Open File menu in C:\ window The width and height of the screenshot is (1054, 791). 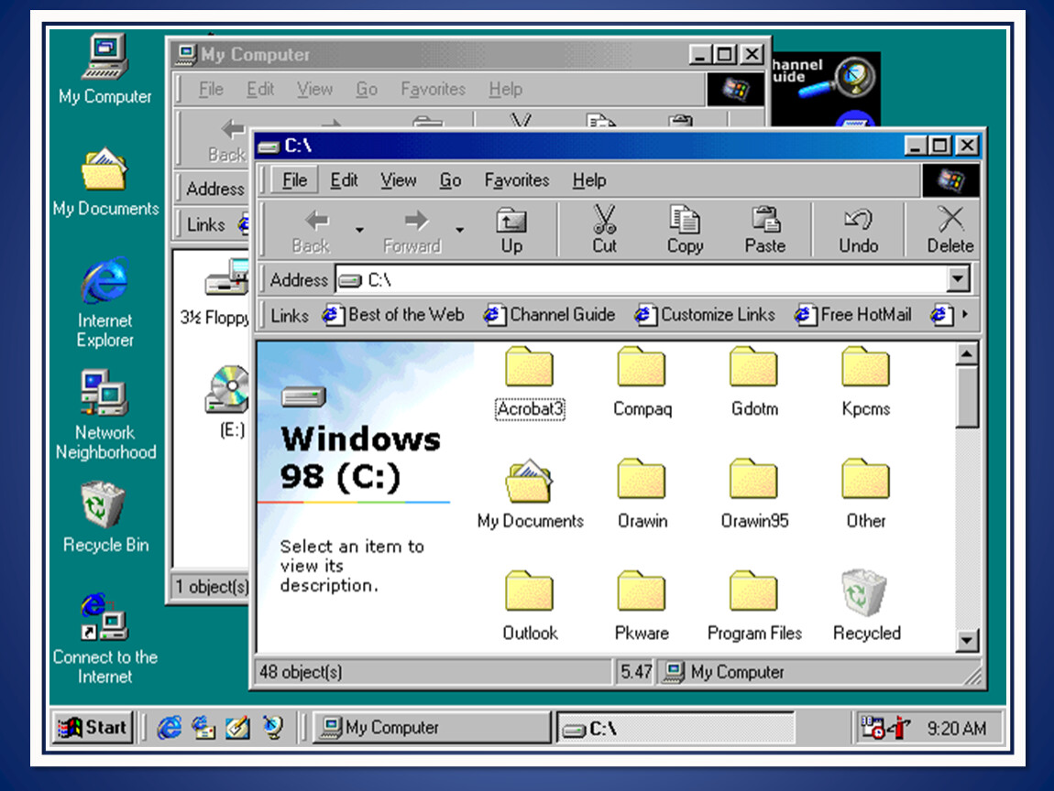294,180
